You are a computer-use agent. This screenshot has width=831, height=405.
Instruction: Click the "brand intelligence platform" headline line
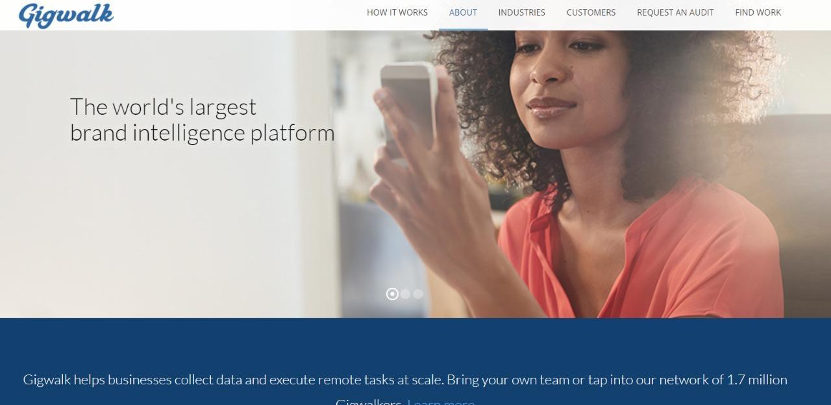coord(203,133)
